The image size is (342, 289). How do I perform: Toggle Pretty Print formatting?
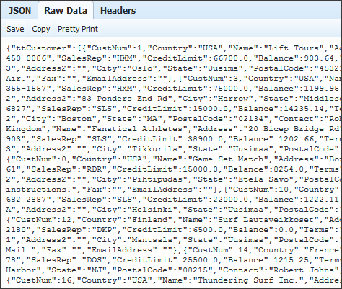point(78,29)
